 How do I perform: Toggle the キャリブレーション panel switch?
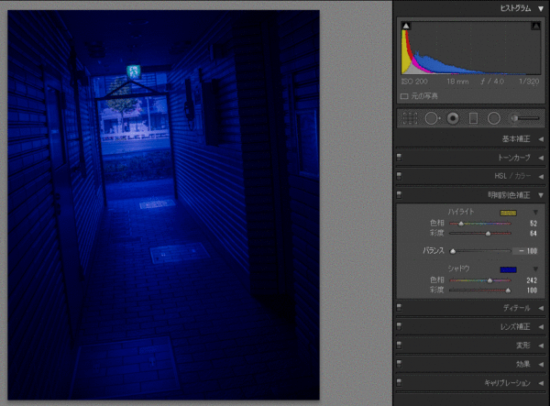399,382
